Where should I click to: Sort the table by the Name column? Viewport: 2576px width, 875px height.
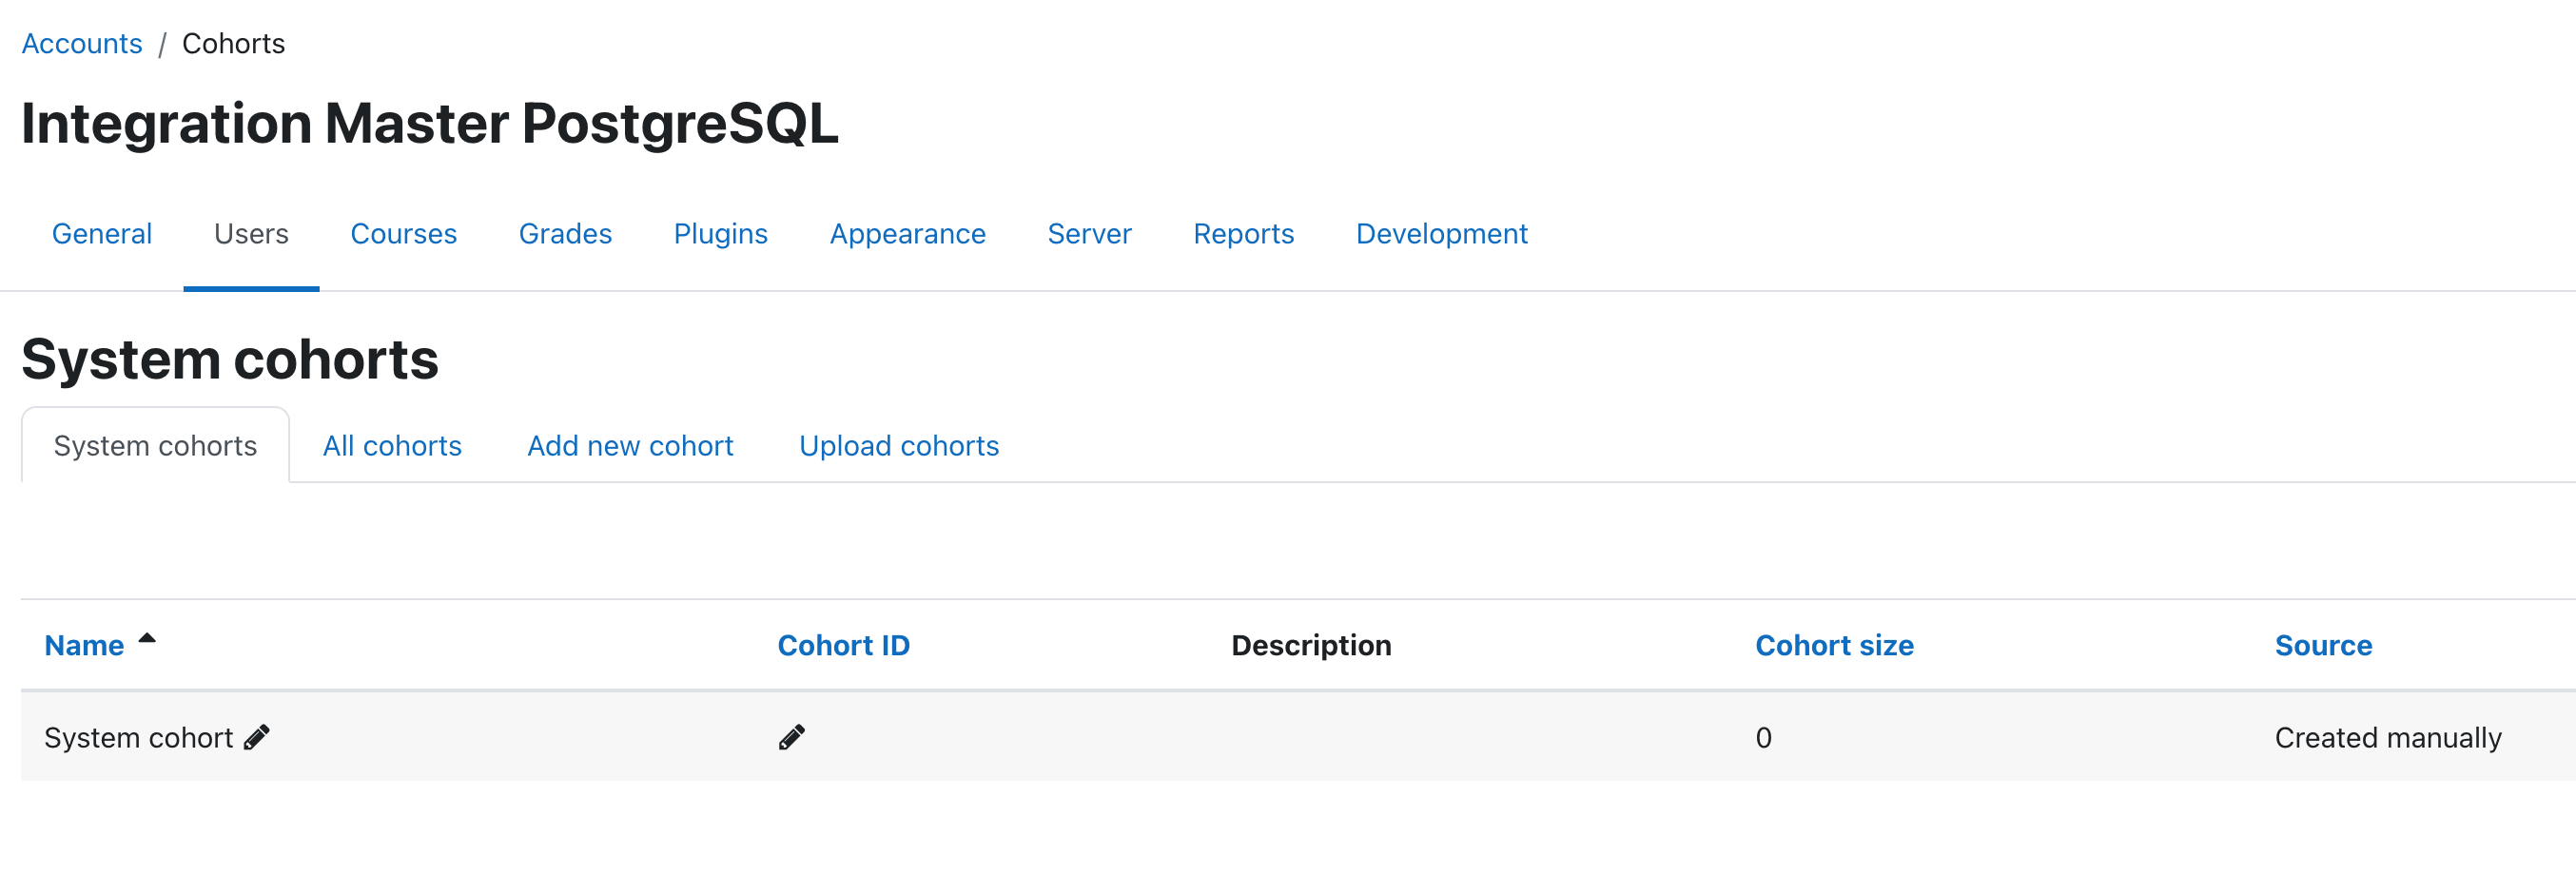(x=84, y=645)
